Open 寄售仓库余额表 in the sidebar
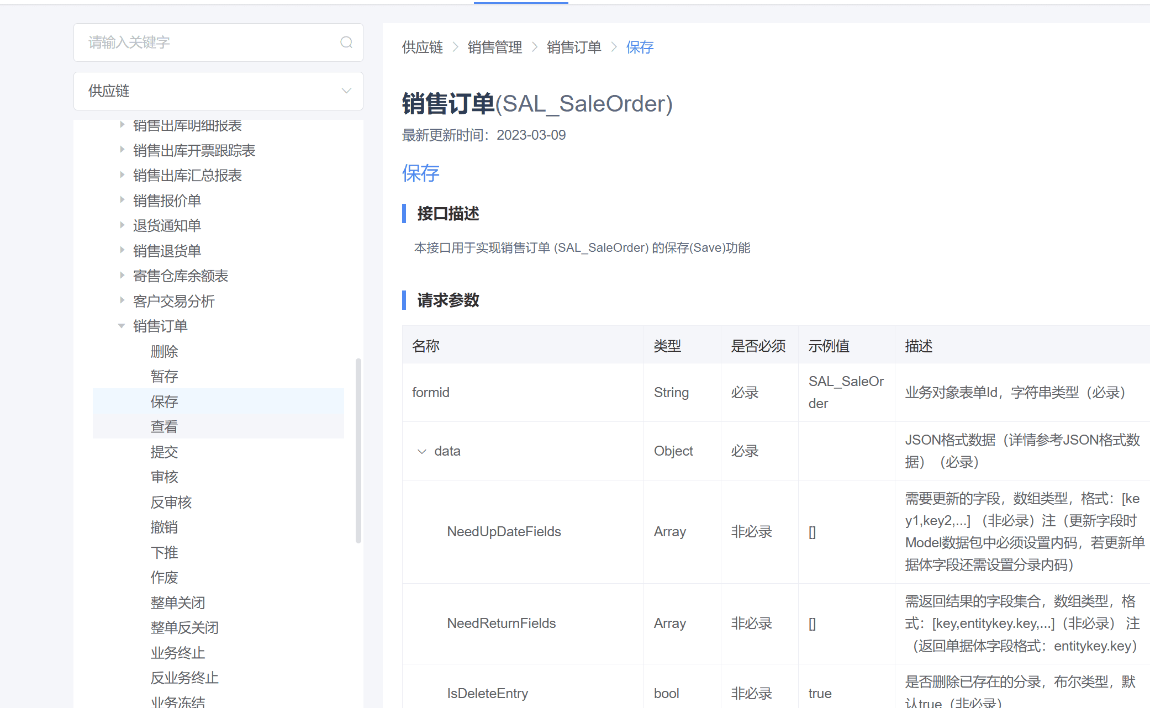 tap(181, 276)
